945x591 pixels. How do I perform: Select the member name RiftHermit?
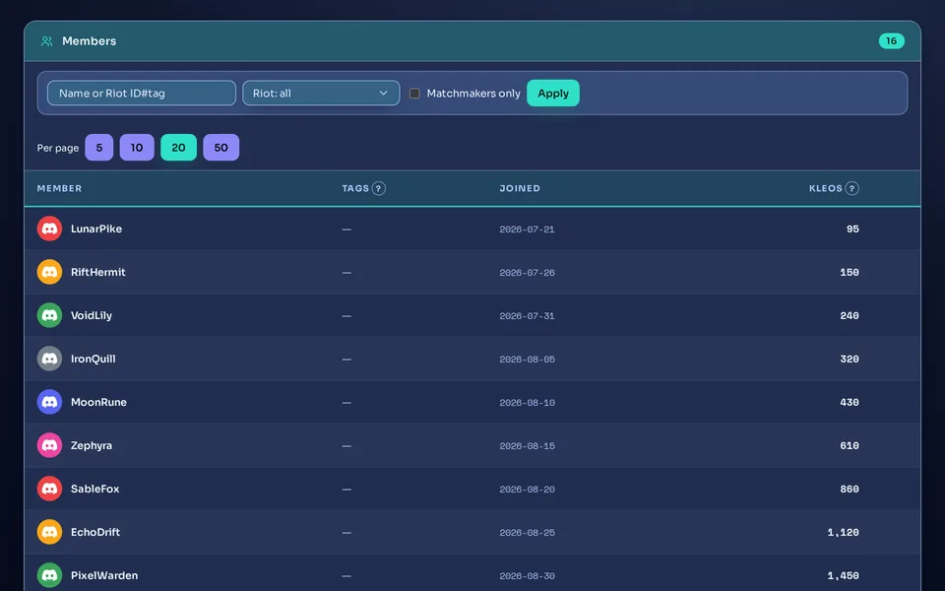[98, 272]
